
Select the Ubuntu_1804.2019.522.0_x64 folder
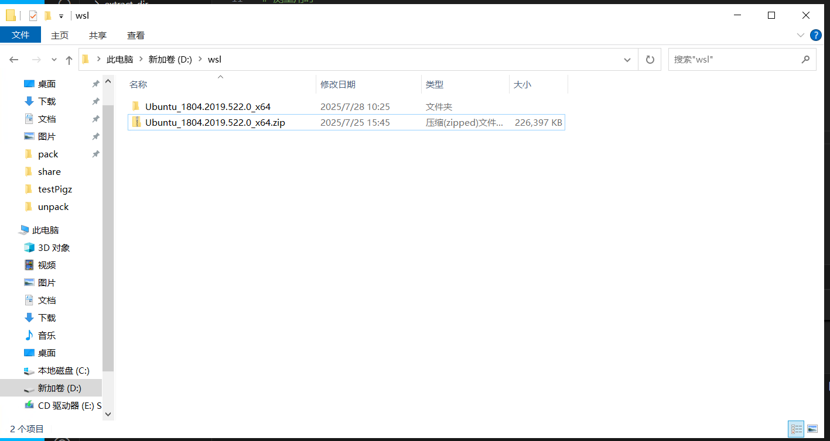[x=208, y=106]
